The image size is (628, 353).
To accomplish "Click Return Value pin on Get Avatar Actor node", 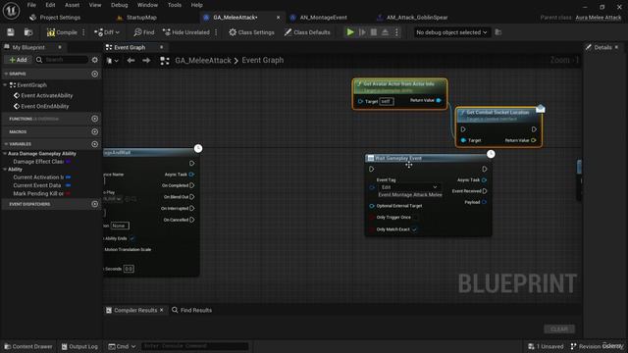I will 439,100.
